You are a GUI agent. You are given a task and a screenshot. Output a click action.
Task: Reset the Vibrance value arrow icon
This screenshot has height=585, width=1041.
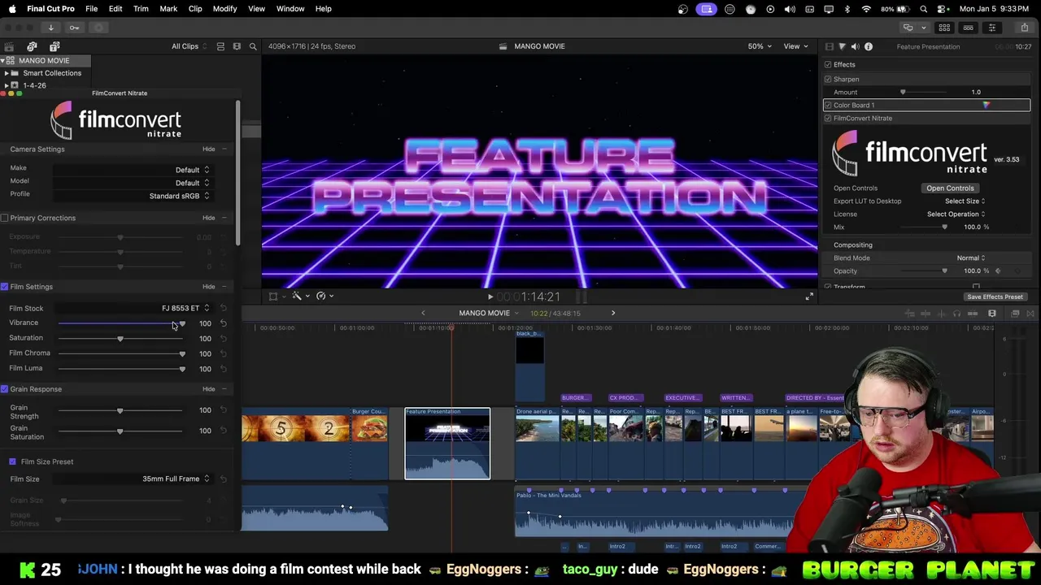coord(223,323)
